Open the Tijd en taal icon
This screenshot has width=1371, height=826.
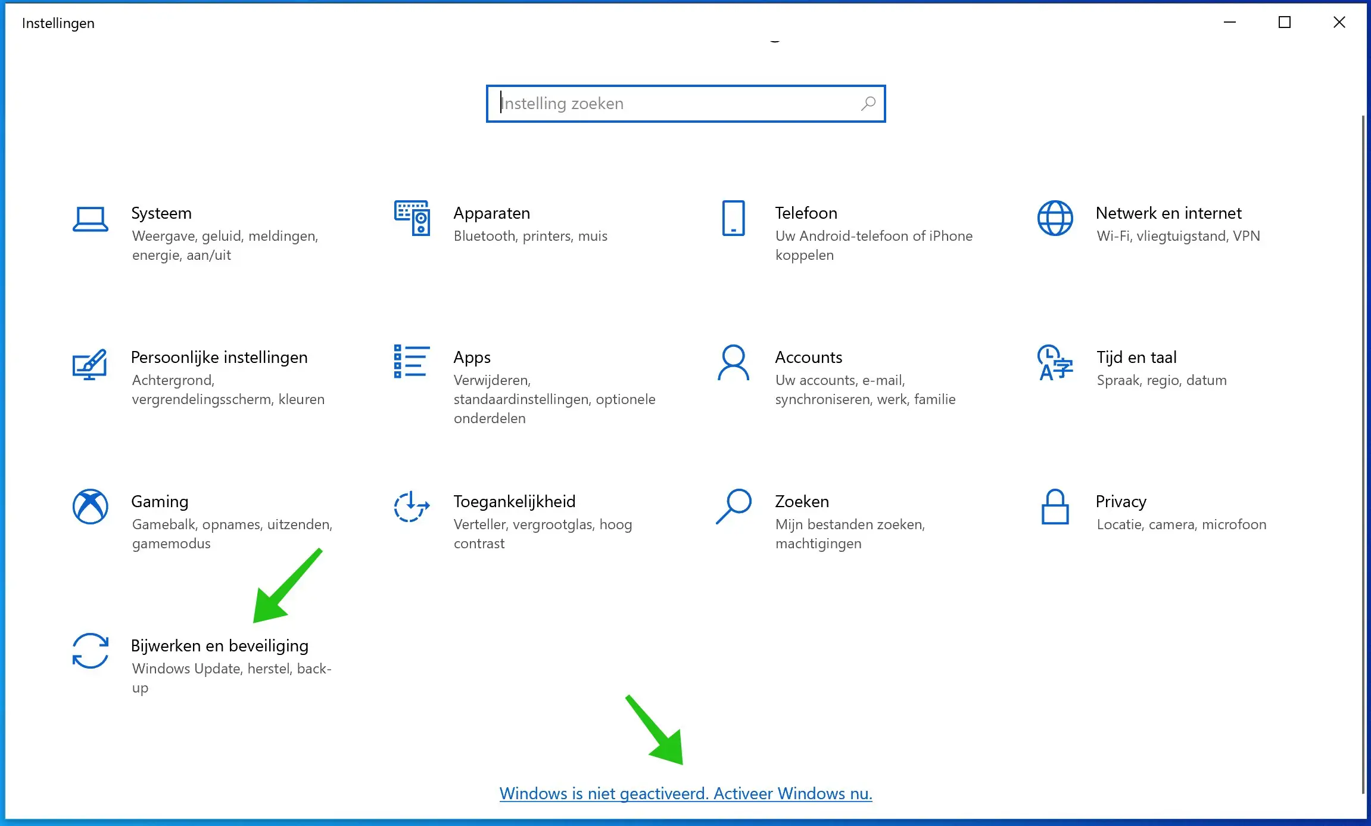[1055, 362]
